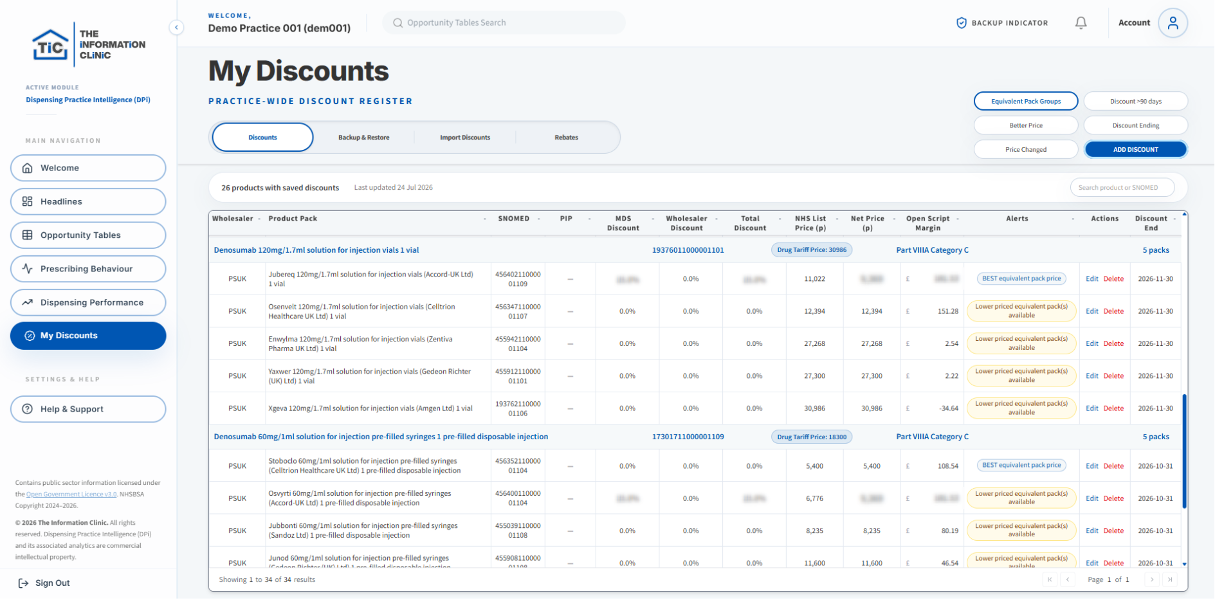
Task: Open the Open Government Licence v3.0 link
Action: click(x=71, y=495)
